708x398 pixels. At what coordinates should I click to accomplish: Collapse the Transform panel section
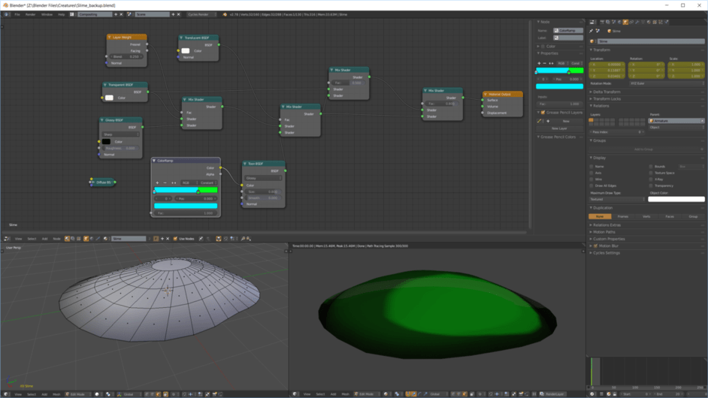pos(601,50)
